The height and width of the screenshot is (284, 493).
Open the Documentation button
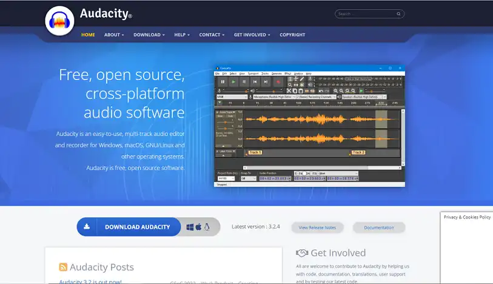click(379, 228)
